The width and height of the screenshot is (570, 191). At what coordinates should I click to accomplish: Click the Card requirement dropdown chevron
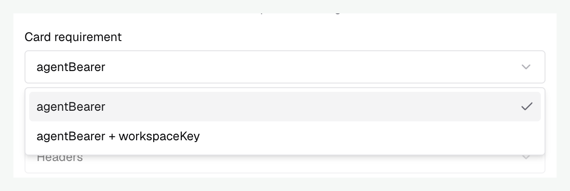pyautogui.click(x=526, y=67)
